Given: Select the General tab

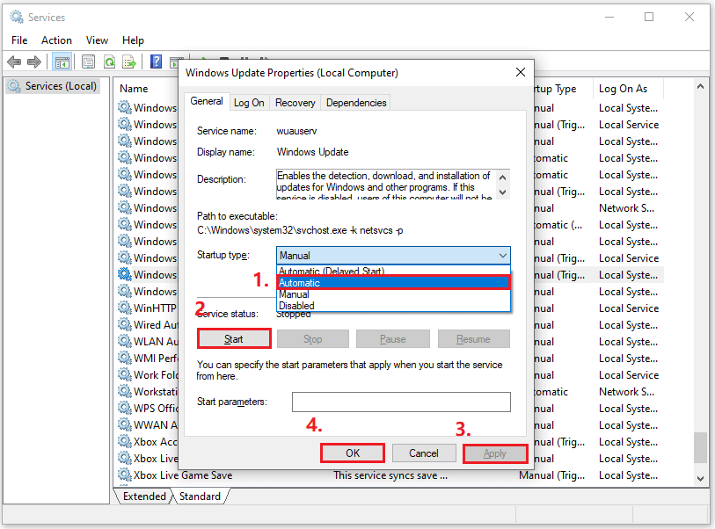Looking at the screenshot, I should 207,101.
